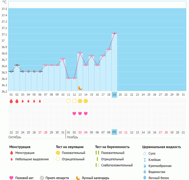The width and height of the screenshot is (189, 180).
Task: Click the highlighted date 09 in Ноябрь row
Action: click(114, 132)
